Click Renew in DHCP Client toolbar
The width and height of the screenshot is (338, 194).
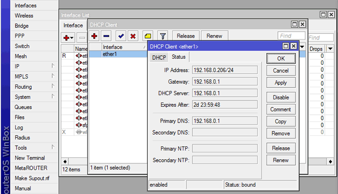click(214, 36)
